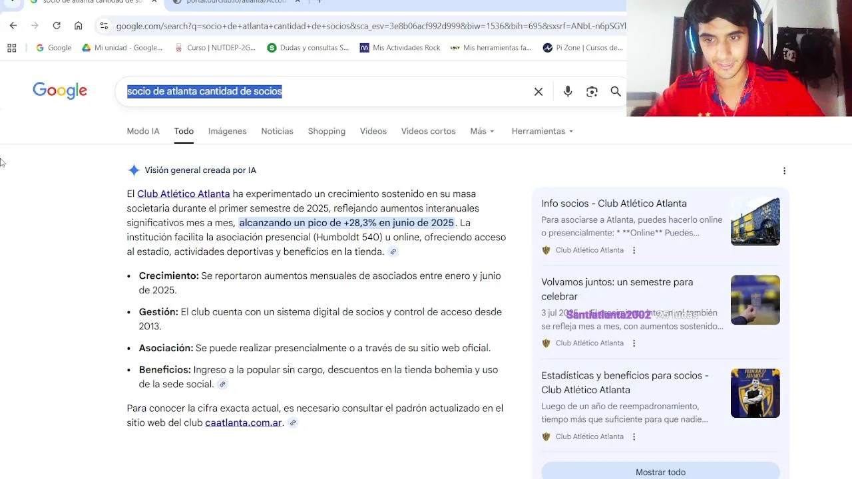
Task: Open the bookmarks apps grid icon
Action: (11, 48)
